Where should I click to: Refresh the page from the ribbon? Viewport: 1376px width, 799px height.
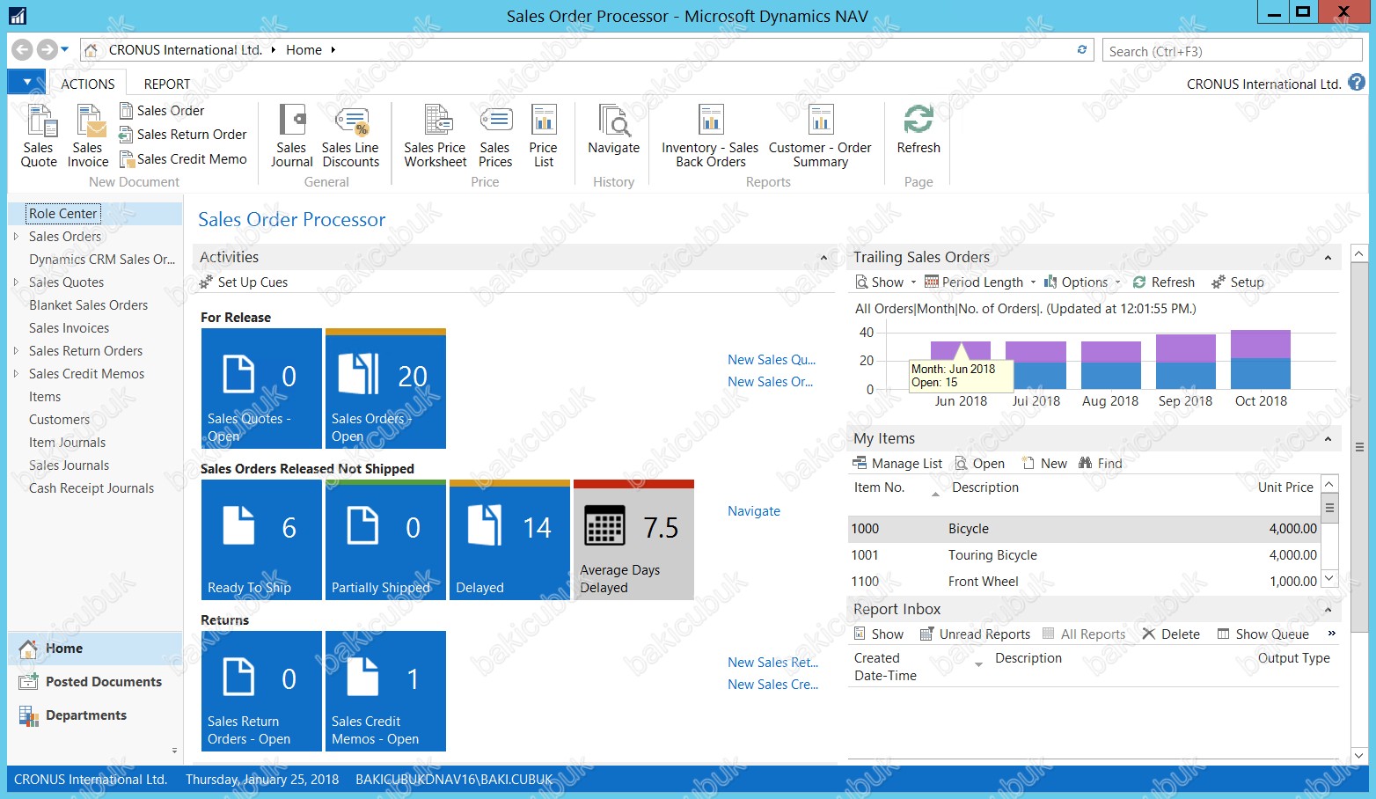(x=919, y=130)
